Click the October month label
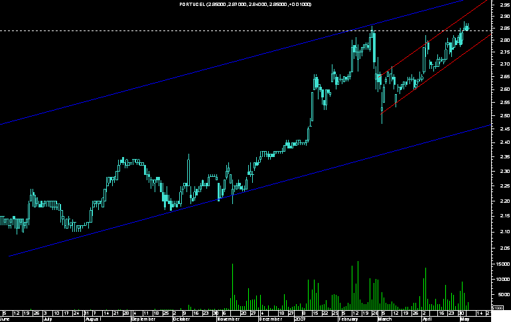 (181, 319)
